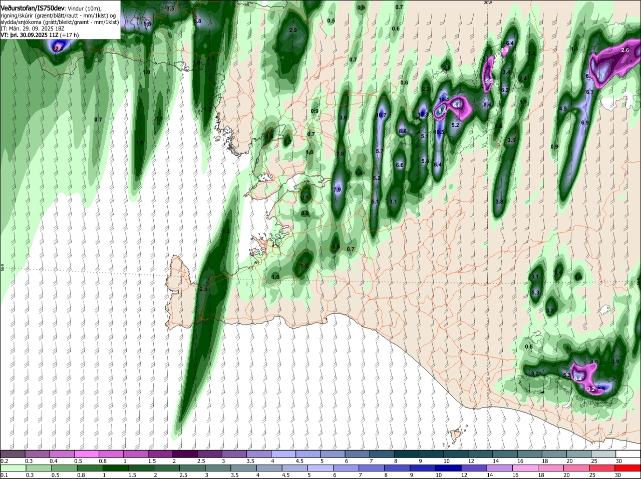The image size is (641, 479).
Task: Click the Veðurstofan/IS750dev title text
Action: pos(33,8)
